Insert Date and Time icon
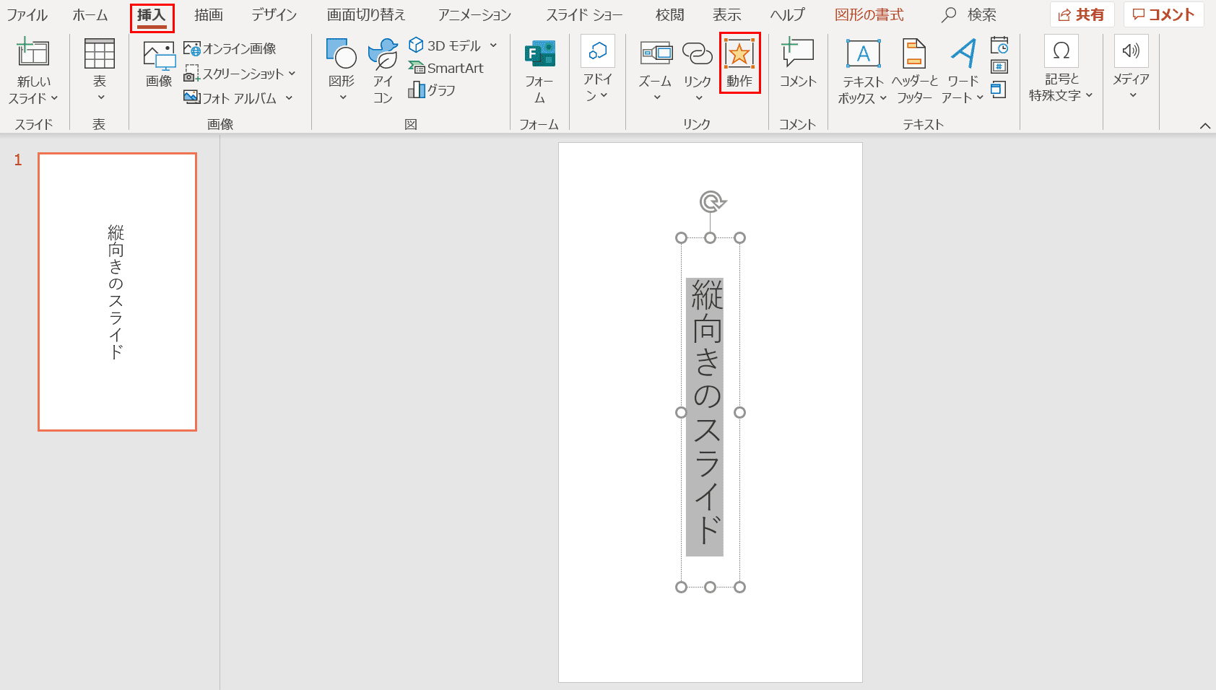1216x690 pixels. 999,45
